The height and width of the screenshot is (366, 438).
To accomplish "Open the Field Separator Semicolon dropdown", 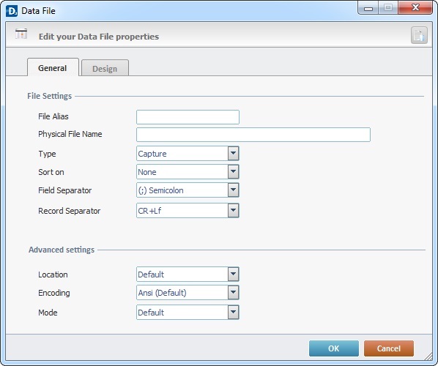I will (233, 190).
